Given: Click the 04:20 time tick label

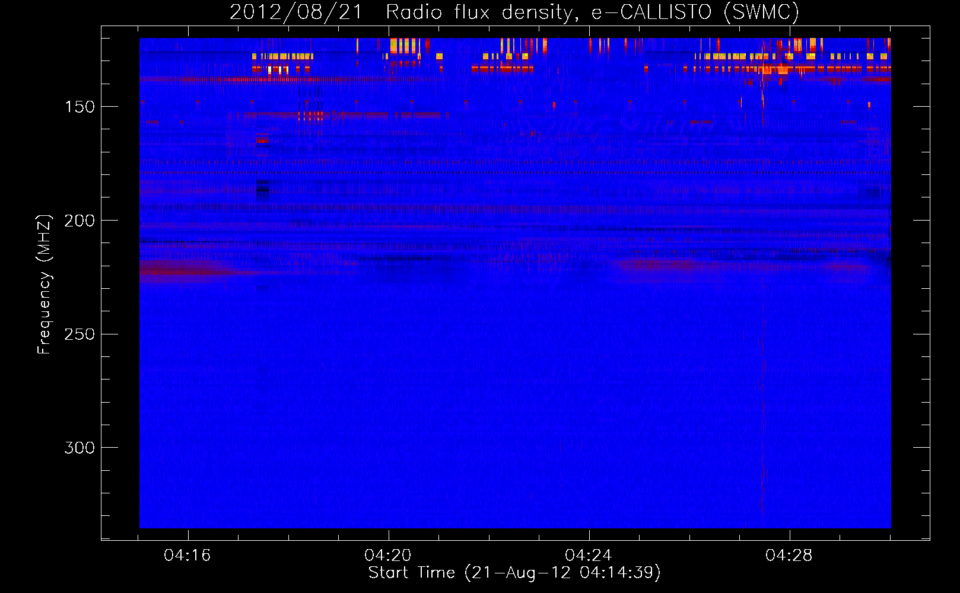Looking at the screenshot, I should coord(388,556).
